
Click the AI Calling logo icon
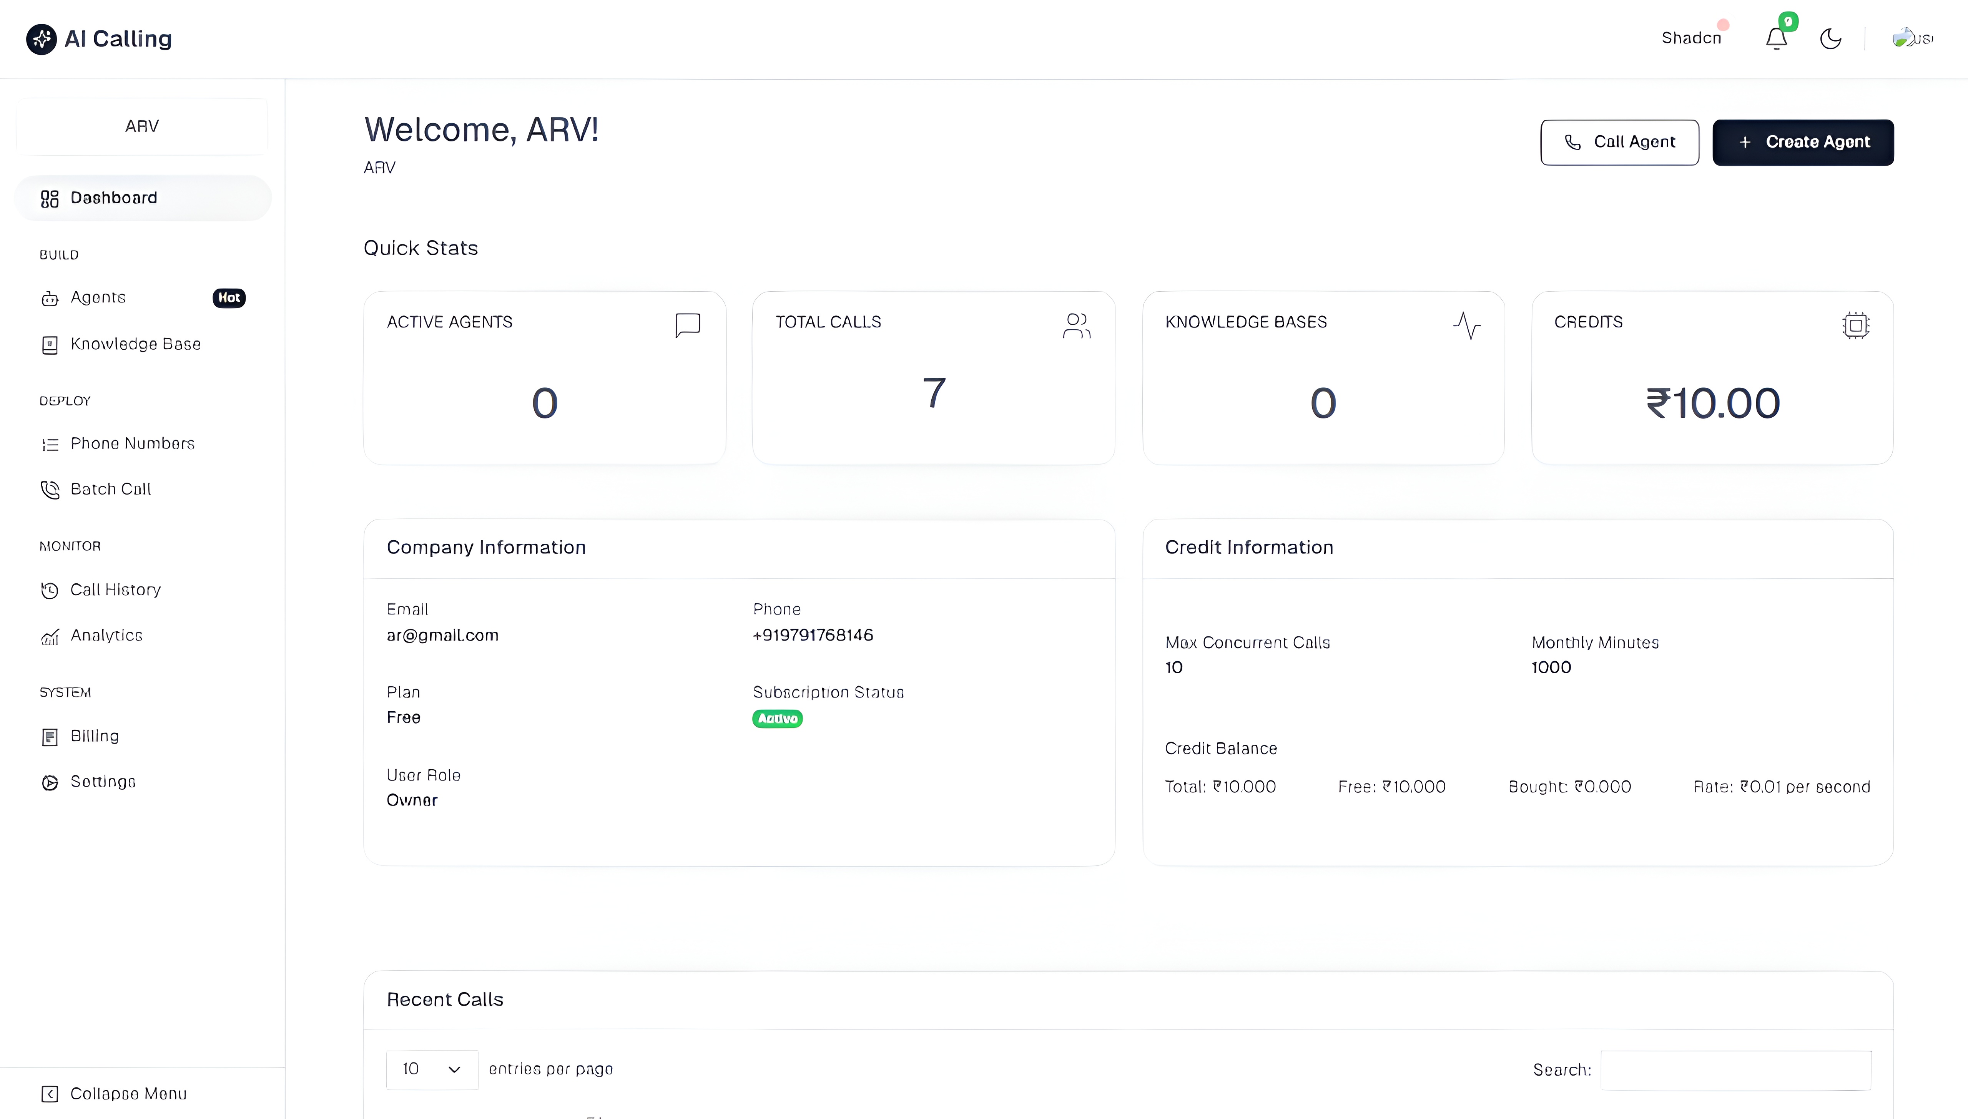[41, 38]
